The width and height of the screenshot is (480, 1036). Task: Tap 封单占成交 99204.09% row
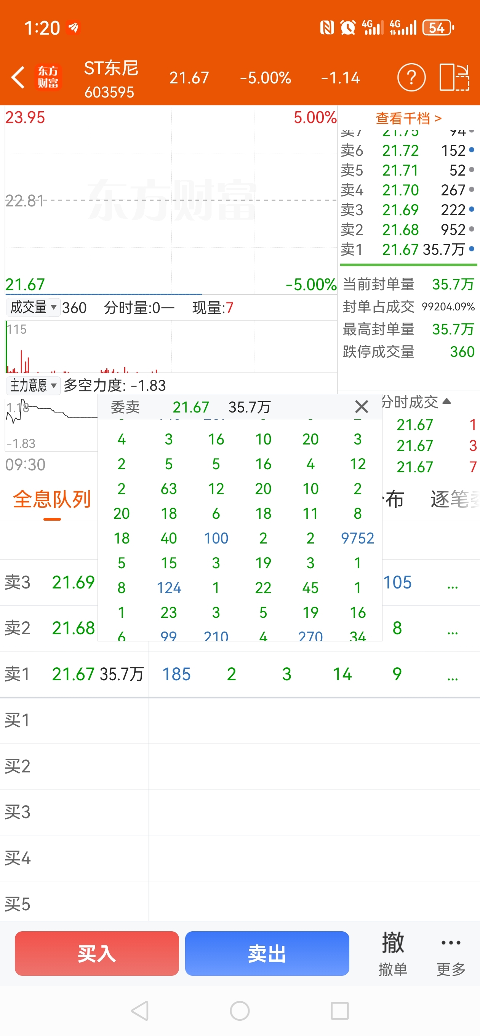click(408, 307)
